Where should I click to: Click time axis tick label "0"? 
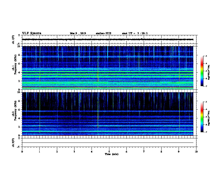click(x=22, y=152)
